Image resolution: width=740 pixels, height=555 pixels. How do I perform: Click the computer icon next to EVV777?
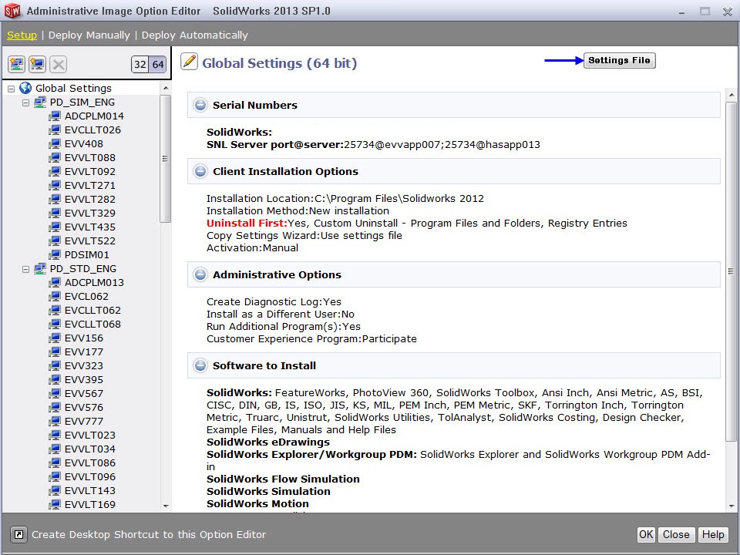55,421
